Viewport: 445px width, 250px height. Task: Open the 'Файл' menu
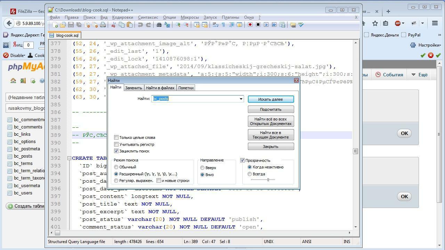[x=55, y=17]
